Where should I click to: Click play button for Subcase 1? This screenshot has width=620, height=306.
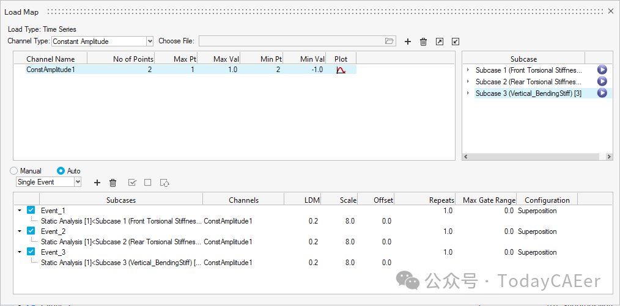(602, 70)
